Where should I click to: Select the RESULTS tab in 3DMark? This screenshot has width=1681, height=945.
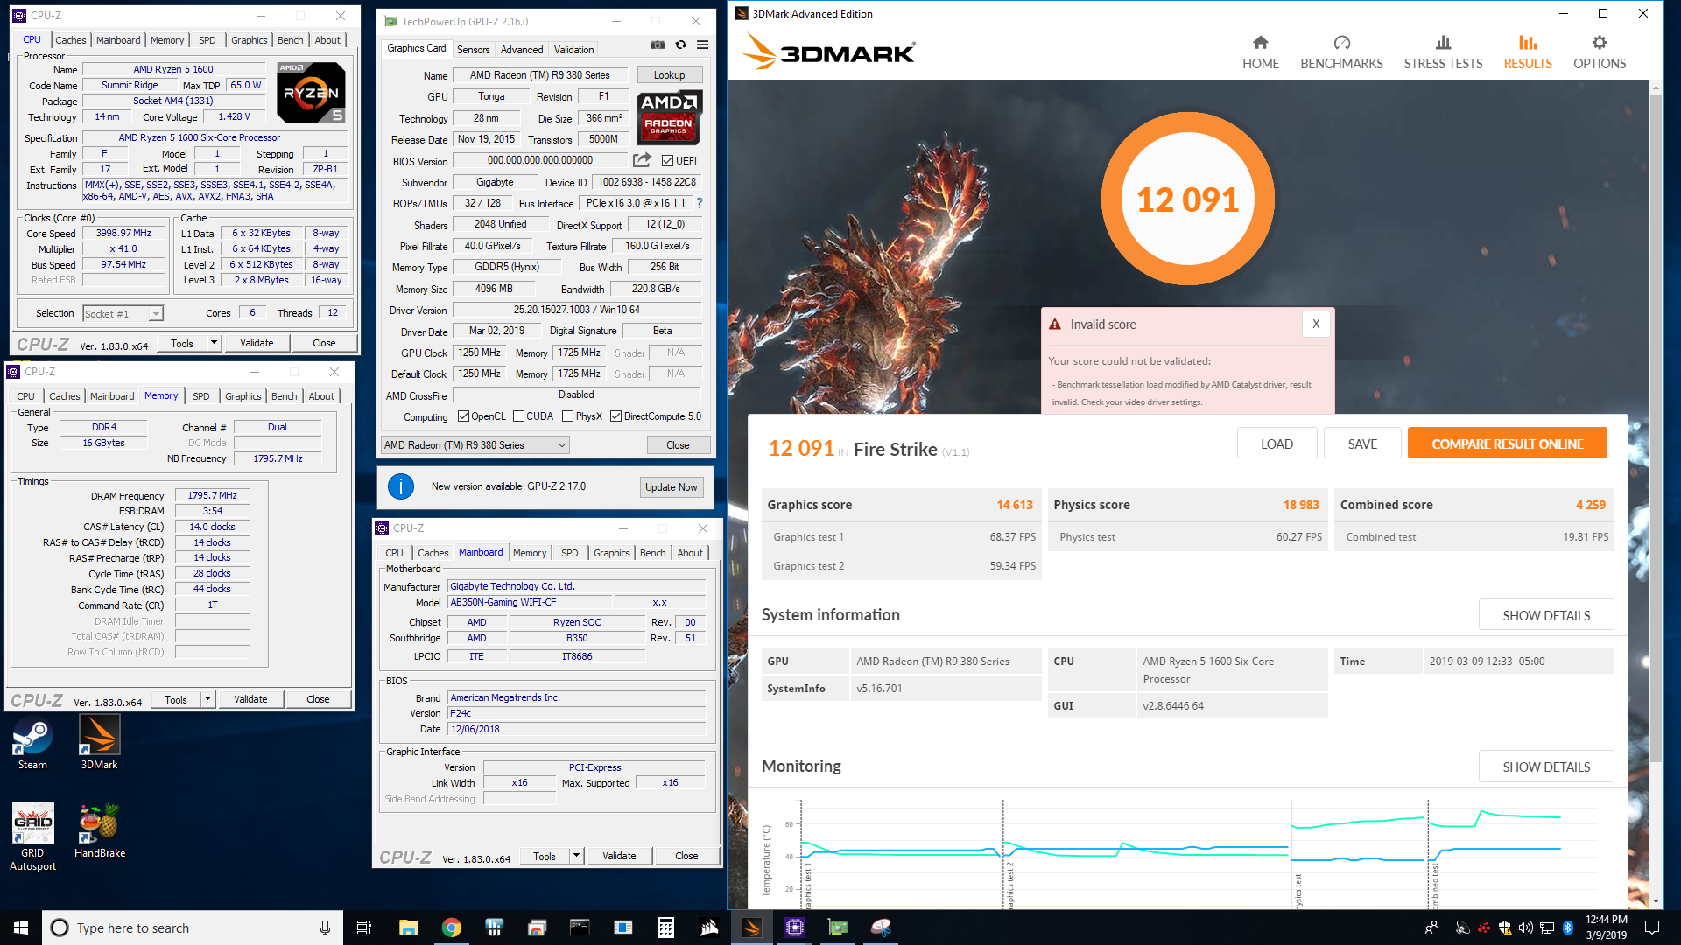point(1528,52)
